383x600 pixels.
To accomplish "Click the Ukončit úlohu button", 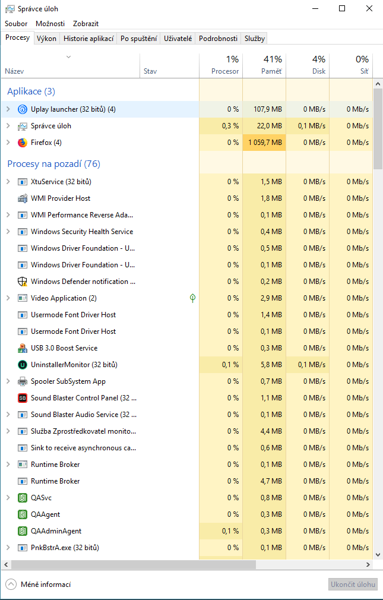I will 353,585.
